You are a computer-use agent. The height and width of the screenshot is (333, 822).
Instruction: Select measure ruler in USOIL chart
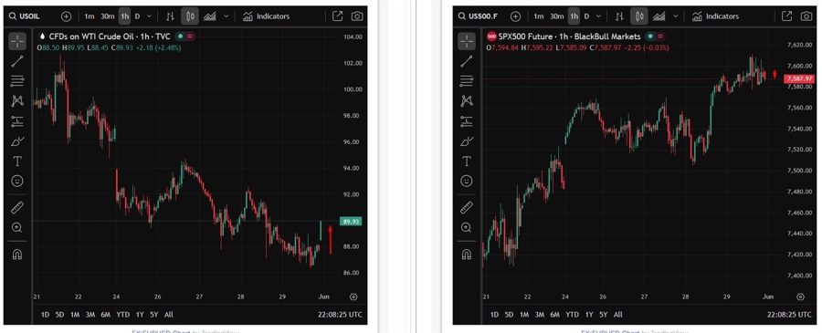(17, 207)
